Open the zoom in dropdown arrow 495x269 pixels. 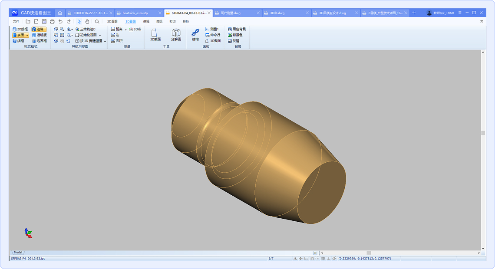72,30
